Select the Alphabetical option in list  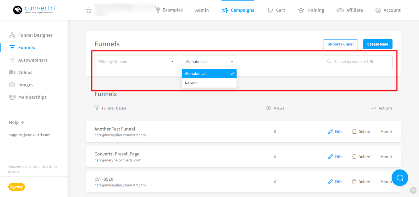point(209,74)
